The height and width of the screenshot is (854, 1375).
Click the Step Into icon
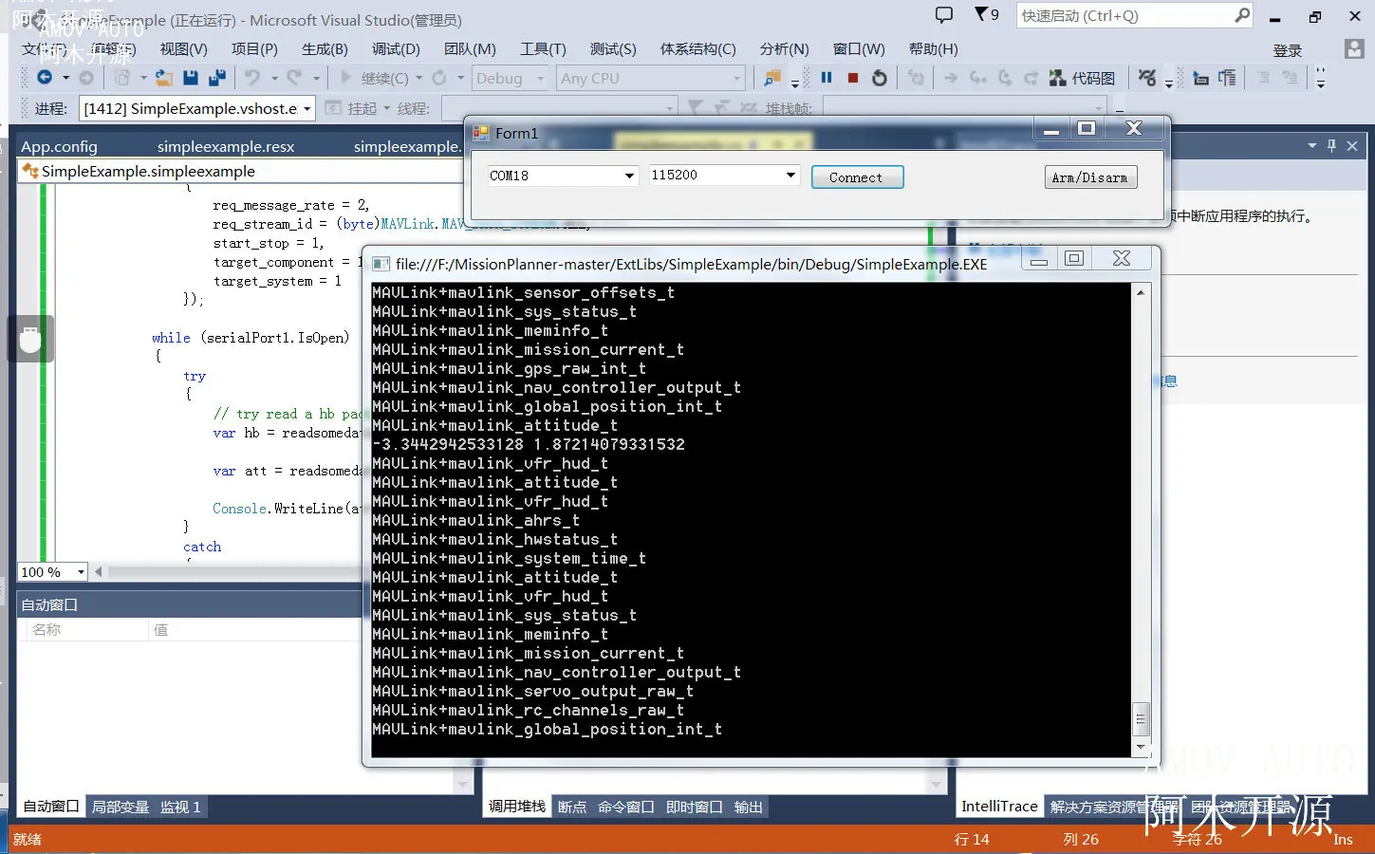coord(978,78)
